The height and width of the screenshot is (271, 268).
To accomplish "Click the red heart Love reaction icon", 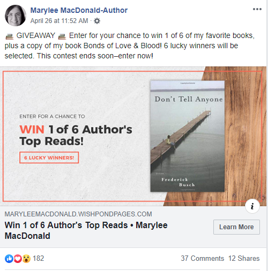I will (18, 259).
